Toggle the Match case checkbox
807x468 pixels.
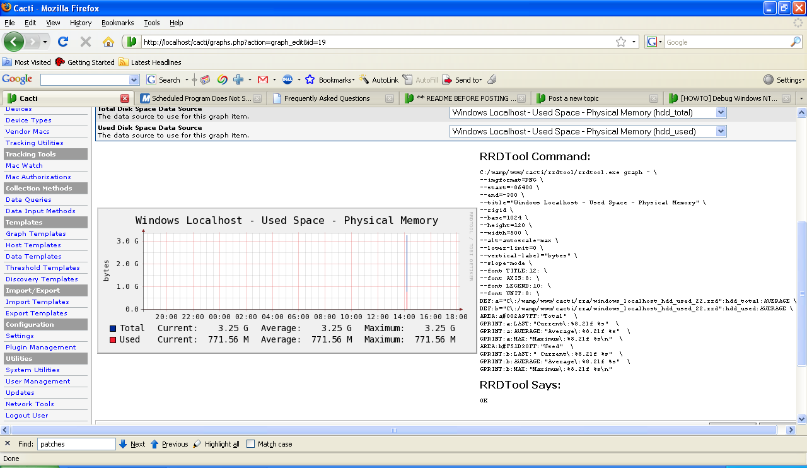click(x=250, y=444)
